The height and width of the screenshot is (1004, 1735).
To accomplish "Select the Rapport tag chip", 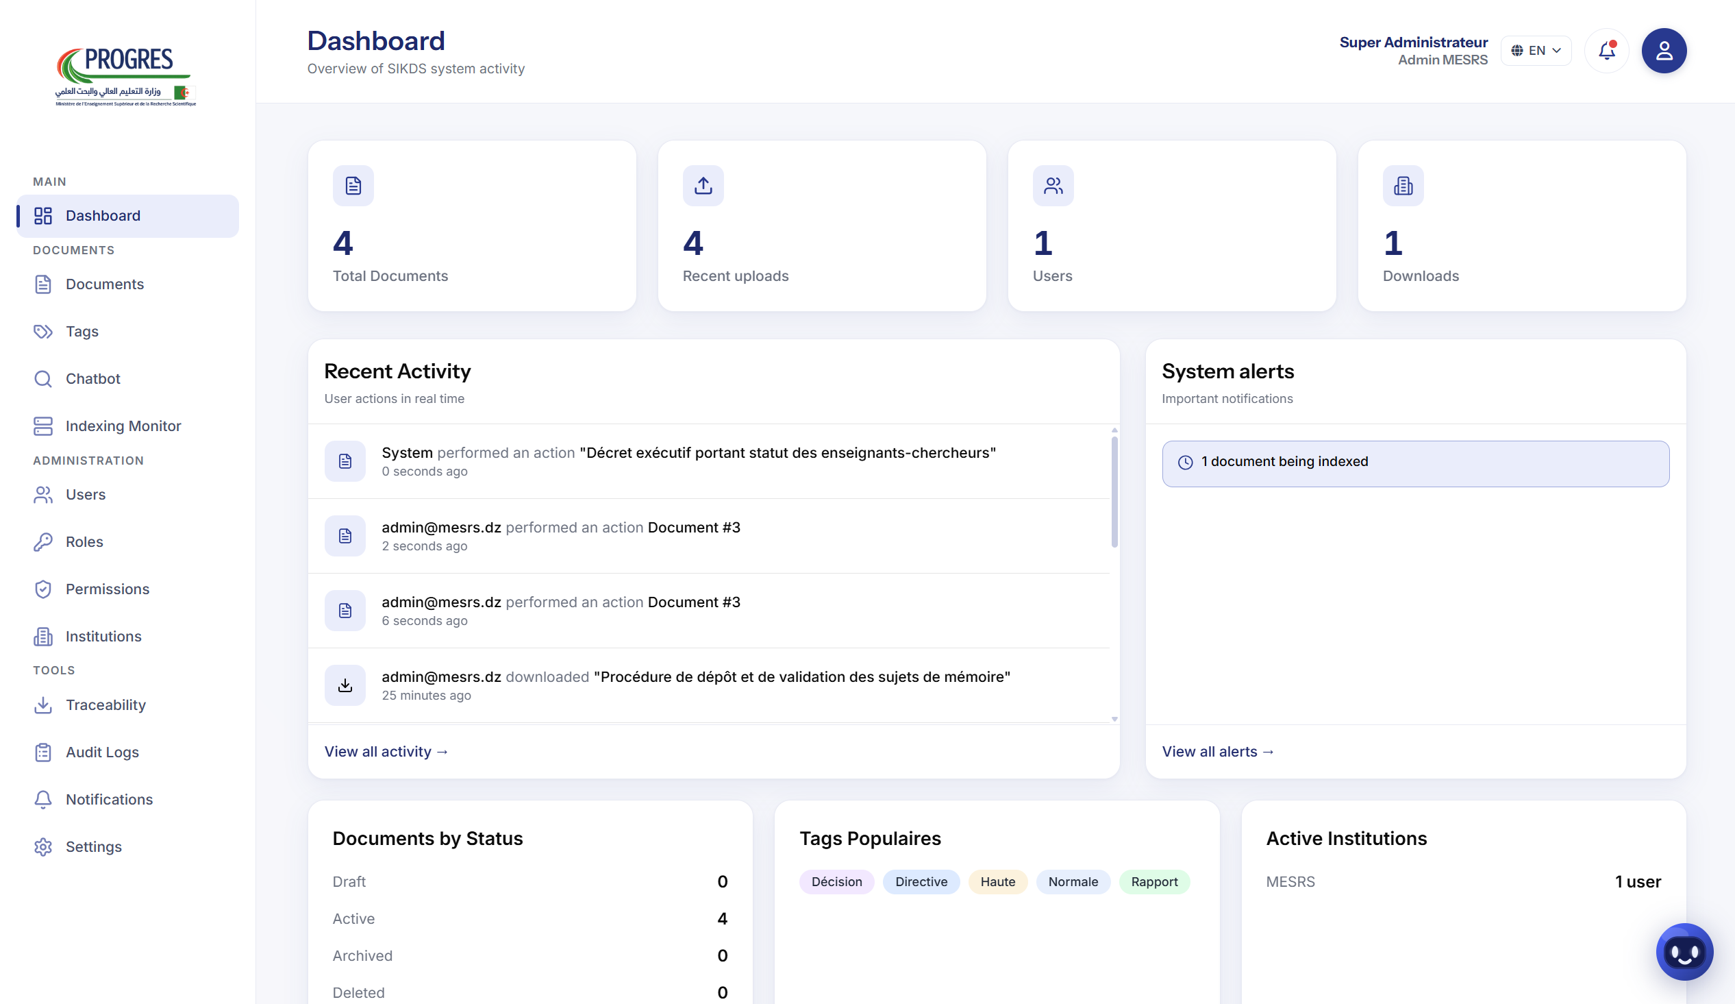I will coord(1154,882).
